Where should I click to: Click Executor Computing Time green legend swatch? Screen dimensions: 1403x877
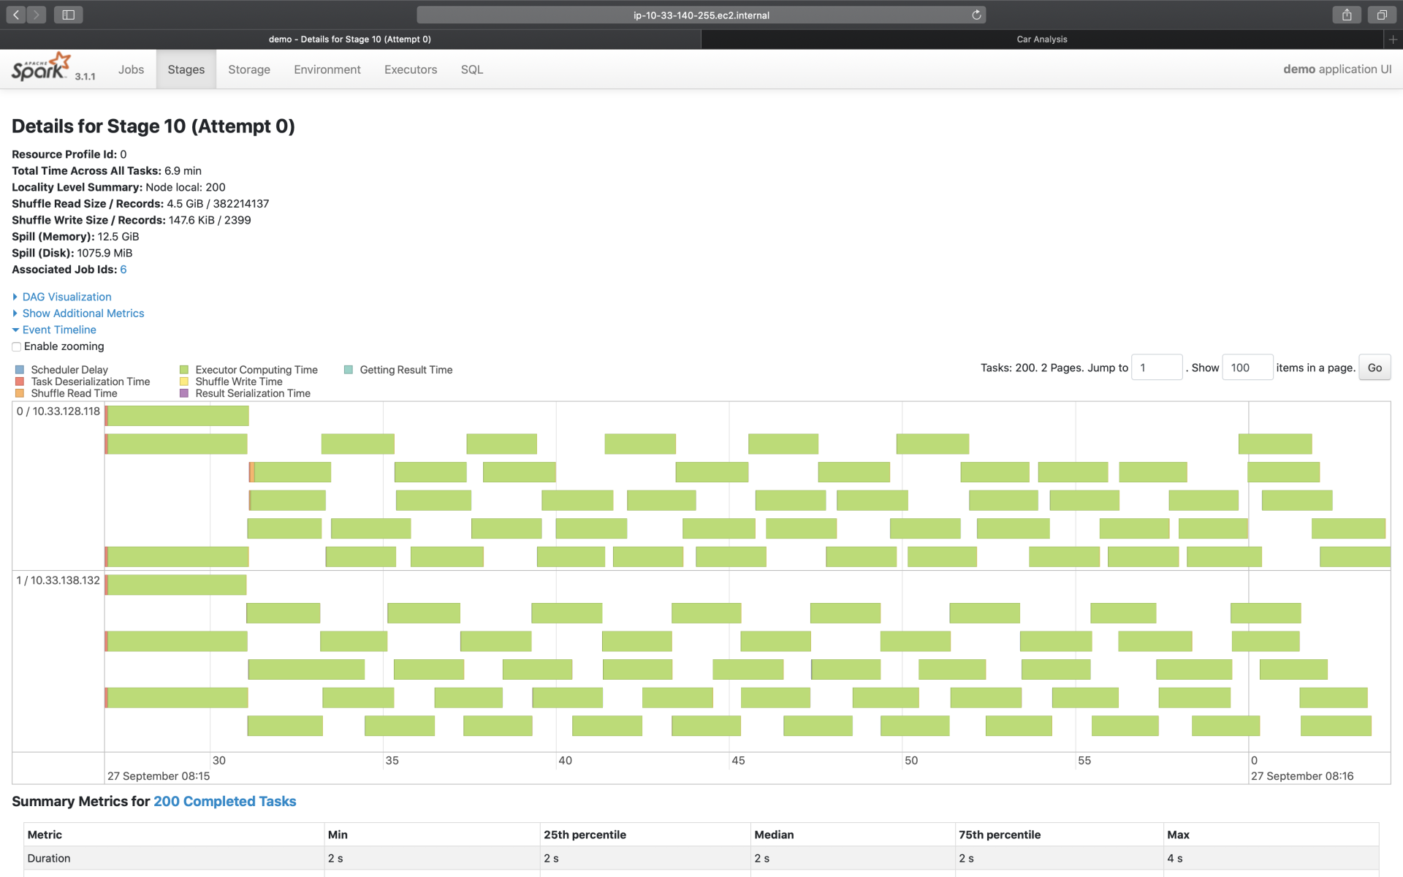pyautogui.click(x=184, y=370)
